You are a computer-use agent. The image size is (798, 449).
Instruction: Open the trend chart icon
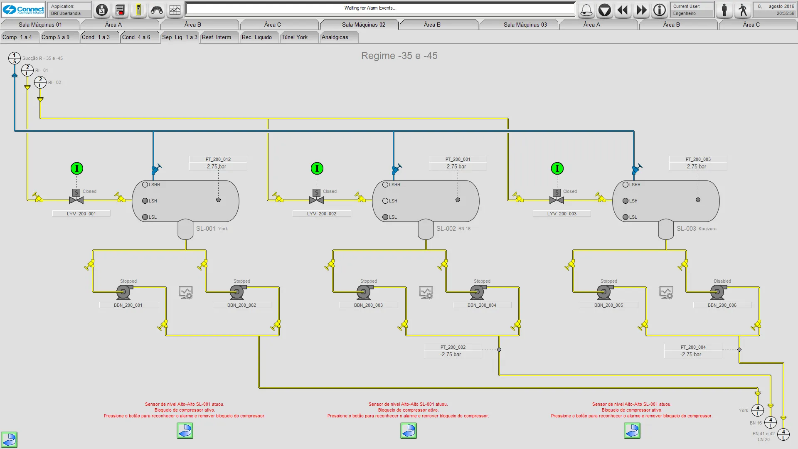[175, 10]
